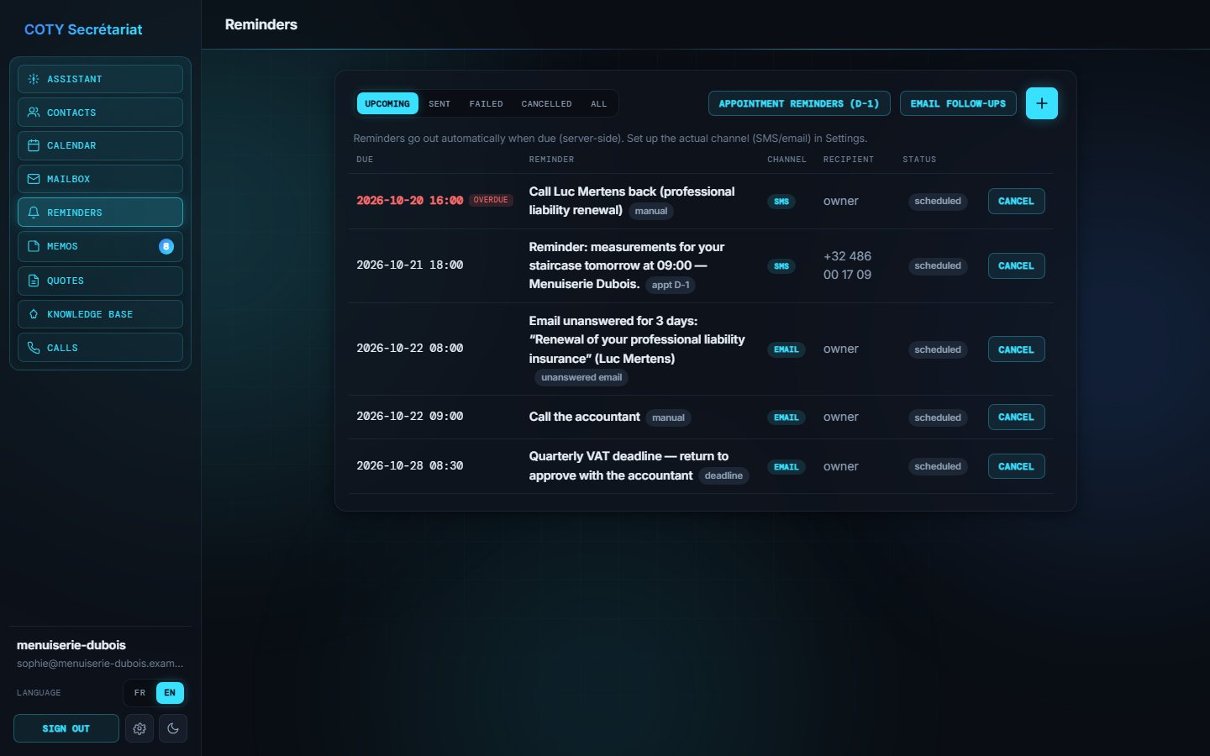Open the Quotes file icon
Screen dimensions: 1210x756
(34, 281)
